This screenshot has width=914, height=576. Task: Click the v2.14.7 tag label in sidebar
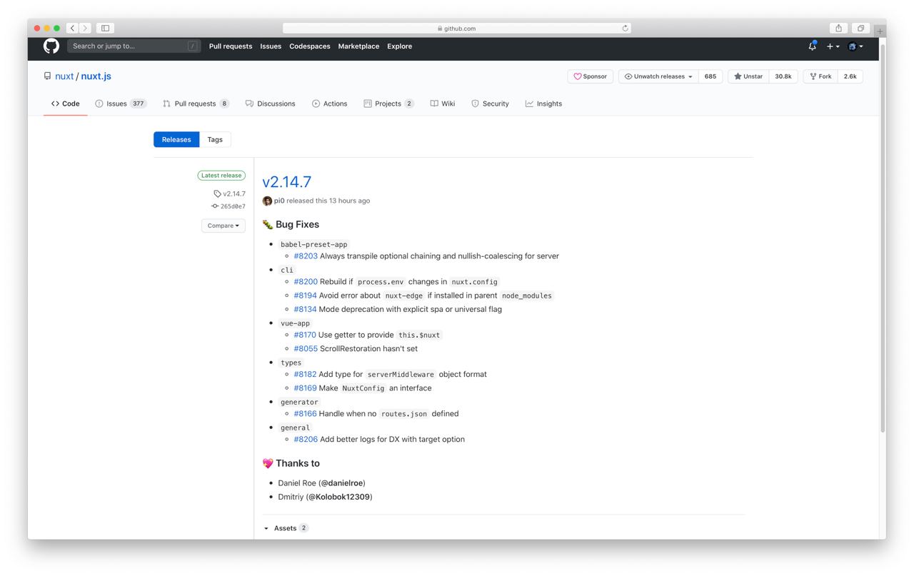pos(230,194)
